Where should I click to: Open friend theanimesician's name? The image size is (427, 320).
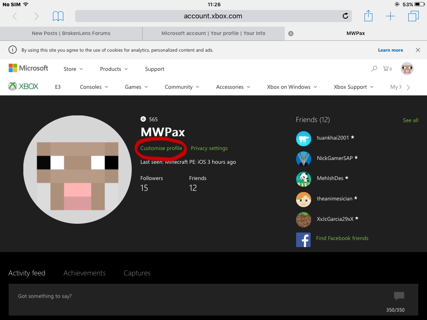(334, 199)
